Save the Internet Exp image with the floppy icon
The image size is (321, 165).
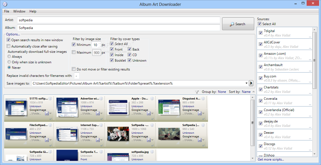98,140
